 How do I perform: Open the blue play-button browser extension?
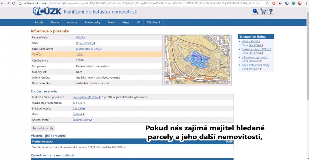287,3
